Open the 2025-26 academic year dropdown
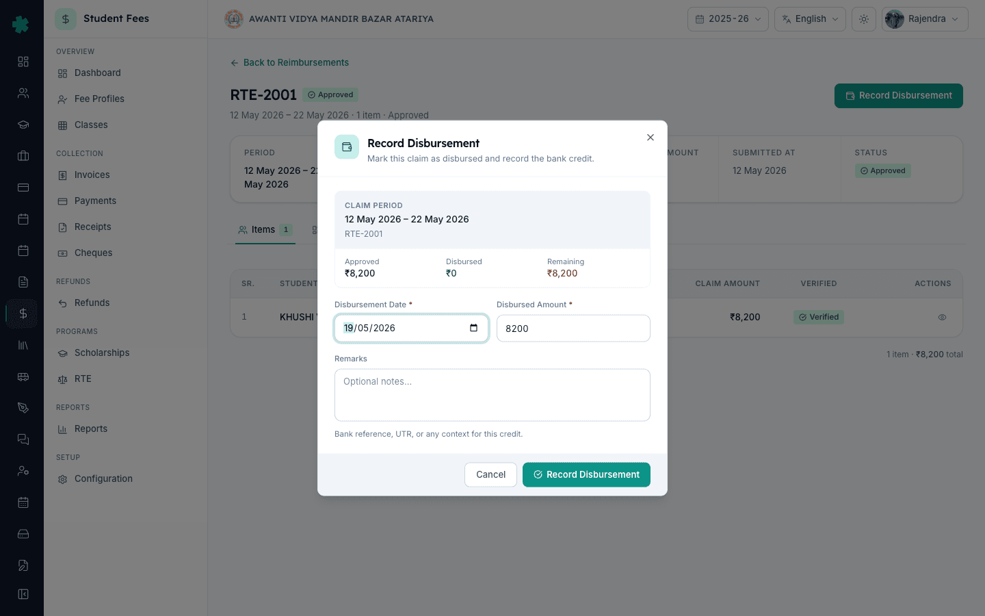Image resolution: width=985 pixels, height=616 pixels. 728,19
